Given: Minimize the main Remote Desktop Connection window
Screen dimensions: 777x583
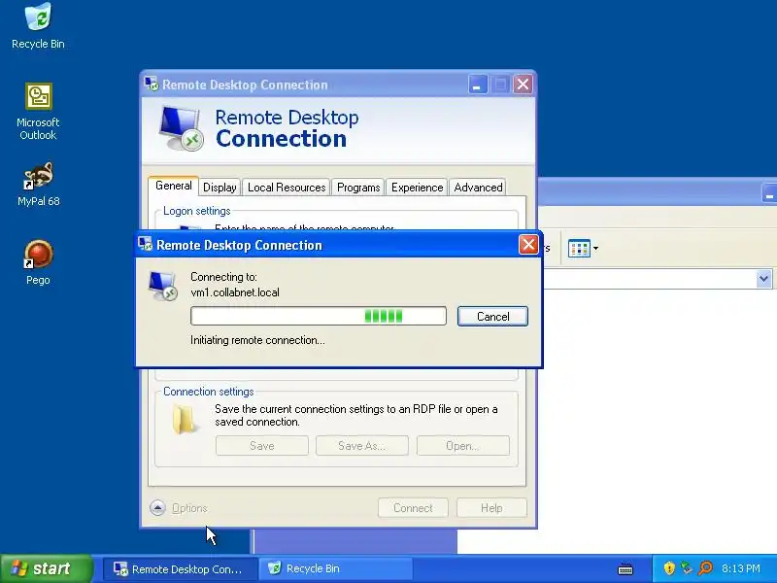Looking at the screenshot, I should (x=478, y=85).
